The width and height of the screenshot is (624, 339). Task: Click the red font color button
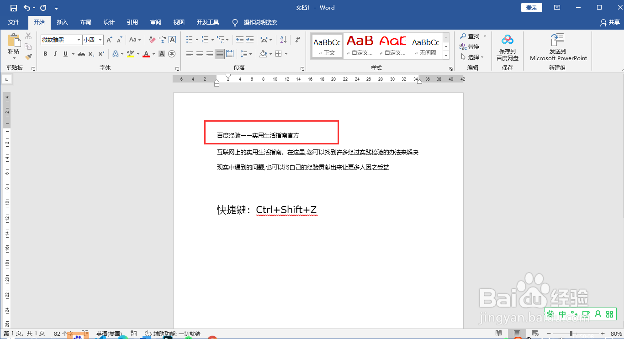click(146, 54)
